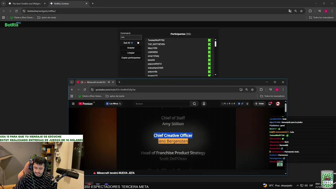Viewport: 336px width, 189px height.
Task: Expand tab search in the YouTube window
Action: [72, 82]
